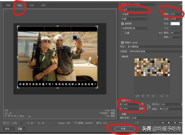Click the zoom in plus icon
The width and height of the screenshot is (185, 135).
8,123
